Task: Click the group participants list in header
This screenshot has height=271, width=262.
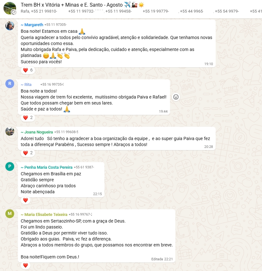Action: click(141, 11)
